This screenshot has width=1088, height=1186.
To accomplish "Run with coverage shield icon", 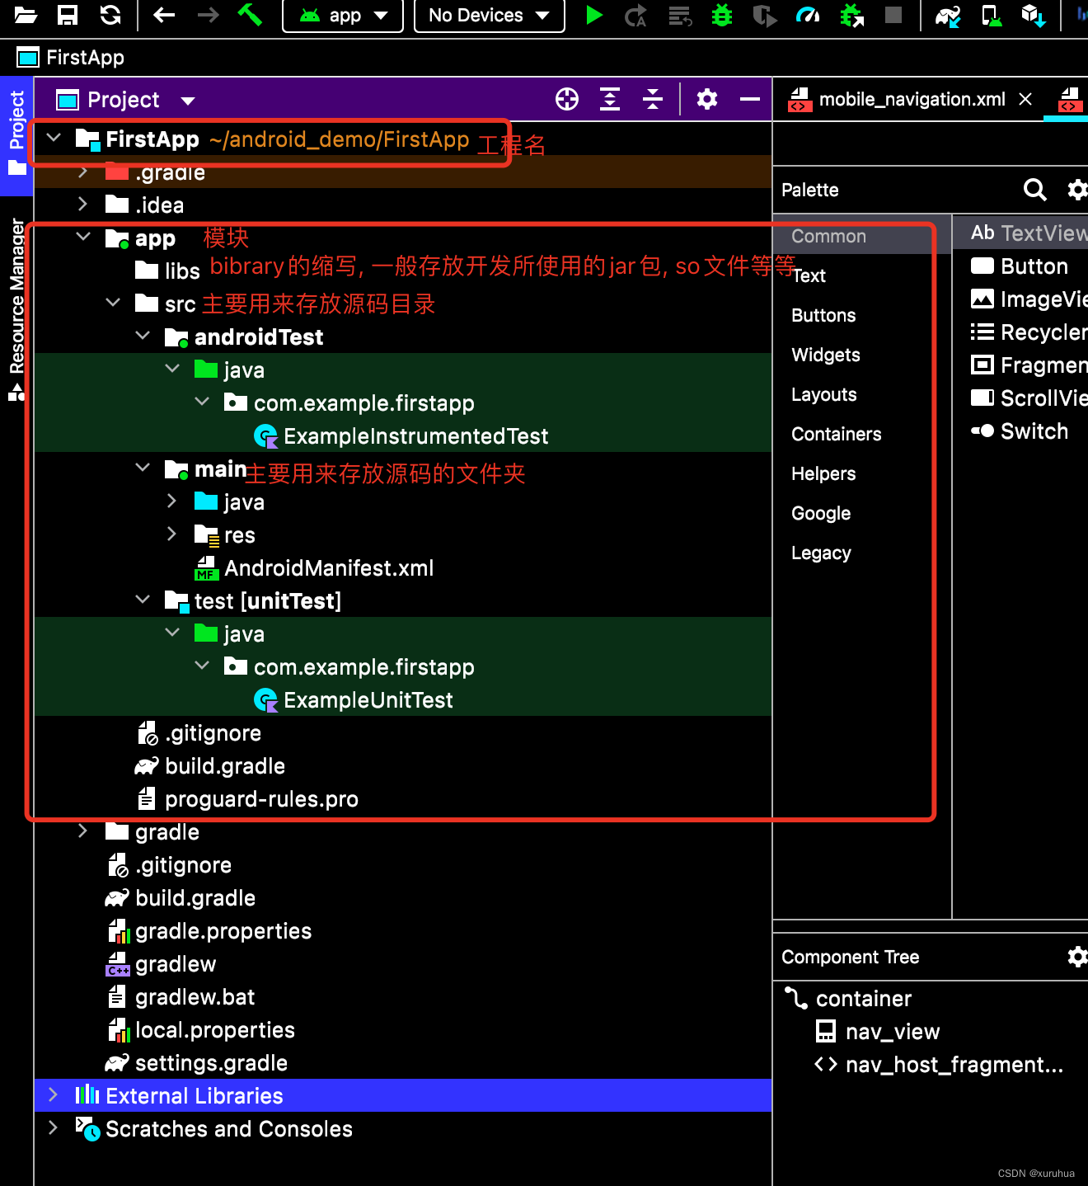I will point(765,15).
